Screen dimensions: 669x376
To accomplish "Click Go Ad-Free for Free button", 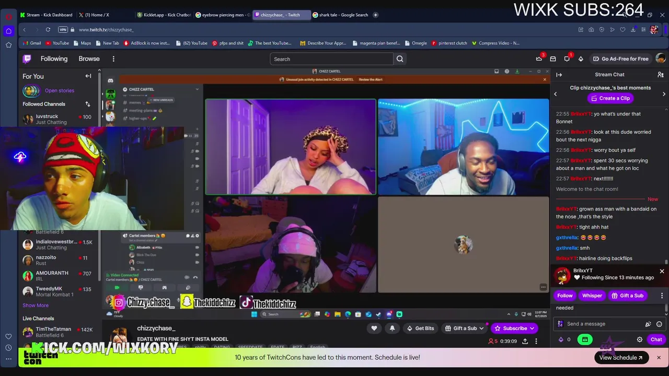I will click(x=620, y=59).
